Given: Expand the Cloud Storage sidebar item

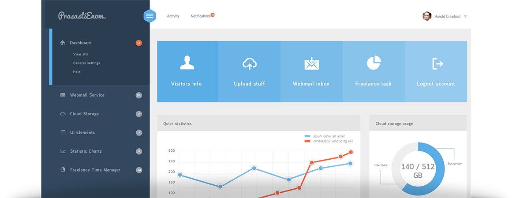Looking at the screenshot, I should point(84,114).
